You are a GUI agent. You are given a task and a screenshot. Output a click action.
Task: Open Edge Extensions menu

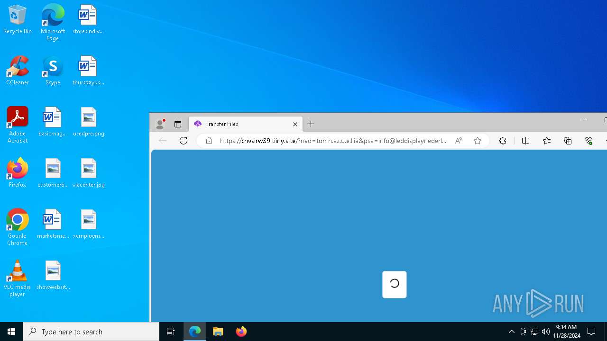pos(503,141)
